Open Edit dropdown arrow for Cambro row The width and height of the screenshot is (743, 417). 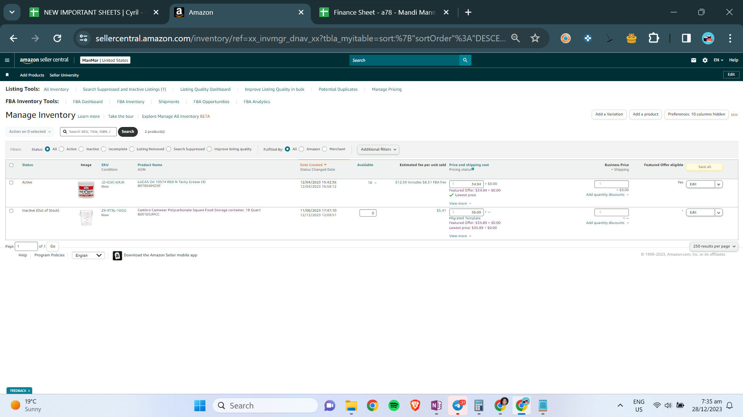coord(719,213)
